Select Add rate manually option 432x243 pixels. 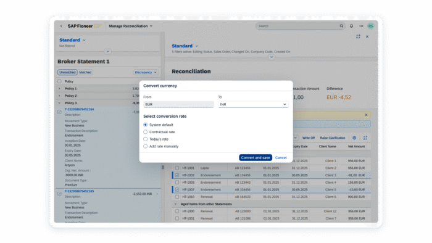pyautogui.click(x=145, y=146)
